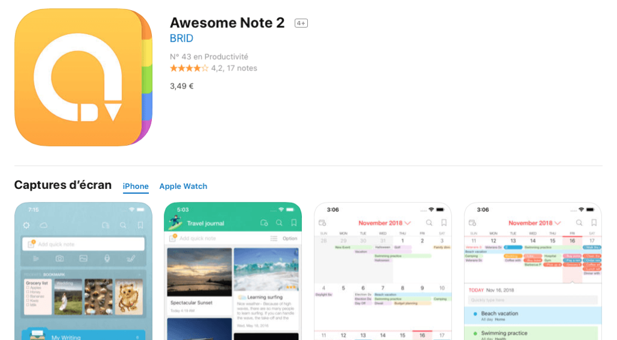Click the bookmark icon in Travel journal header
This screenshot has height=340, width=617.
click(x=294, y=223)
